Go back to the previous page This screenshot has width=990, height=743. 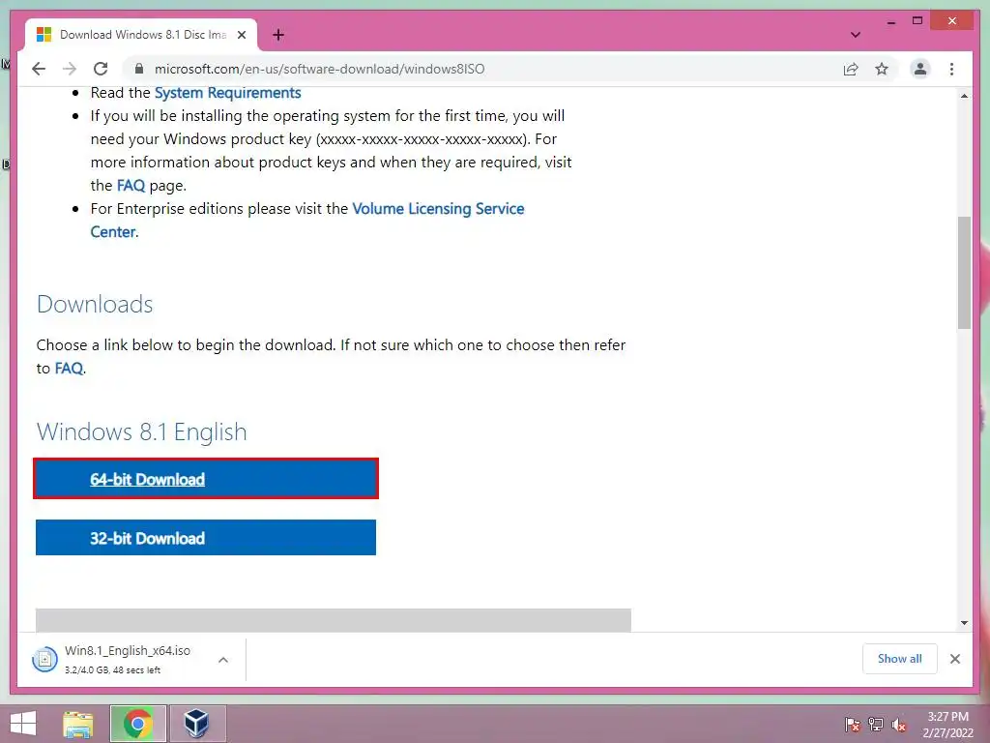point(39,69)
